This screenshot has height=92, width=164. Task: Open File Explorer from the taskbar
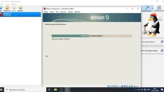point(55,90)
